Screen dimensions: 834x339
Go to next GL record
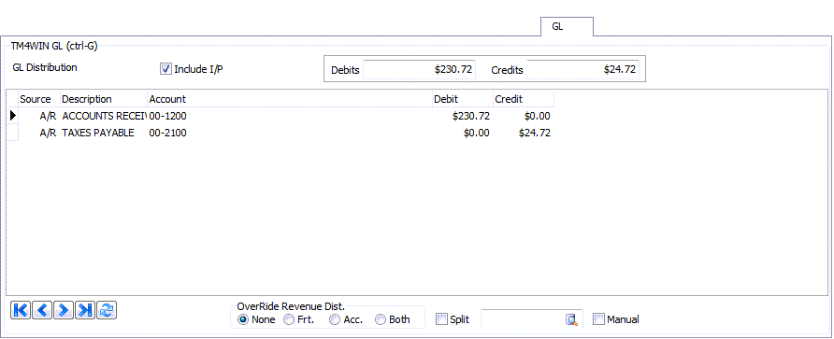pos(64,310)
